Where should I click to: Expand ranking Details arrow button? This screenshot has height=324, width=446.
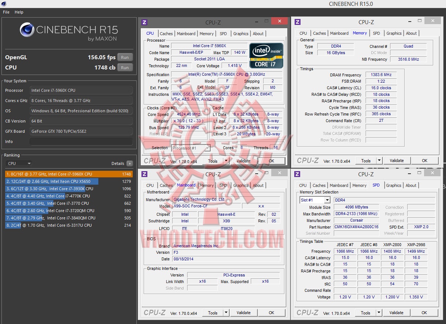(130, 163)
